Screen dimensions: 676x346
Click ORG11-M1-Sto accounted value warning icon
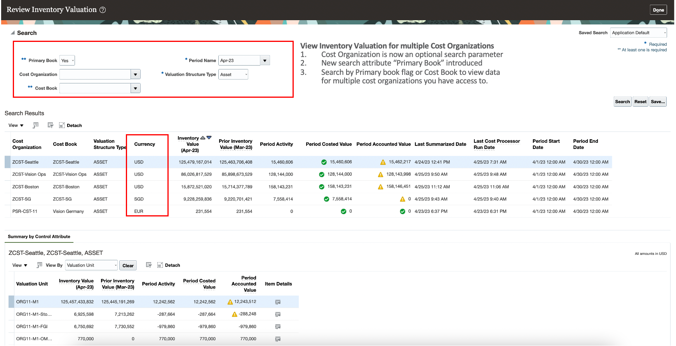click(235, 314)
